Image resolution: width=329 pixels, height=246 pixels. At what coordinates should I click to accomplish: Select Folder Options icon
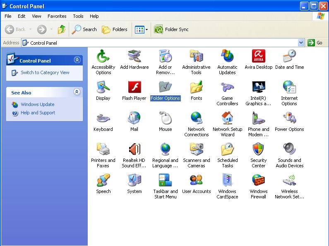pyautogui.click(x=166, y=87)
